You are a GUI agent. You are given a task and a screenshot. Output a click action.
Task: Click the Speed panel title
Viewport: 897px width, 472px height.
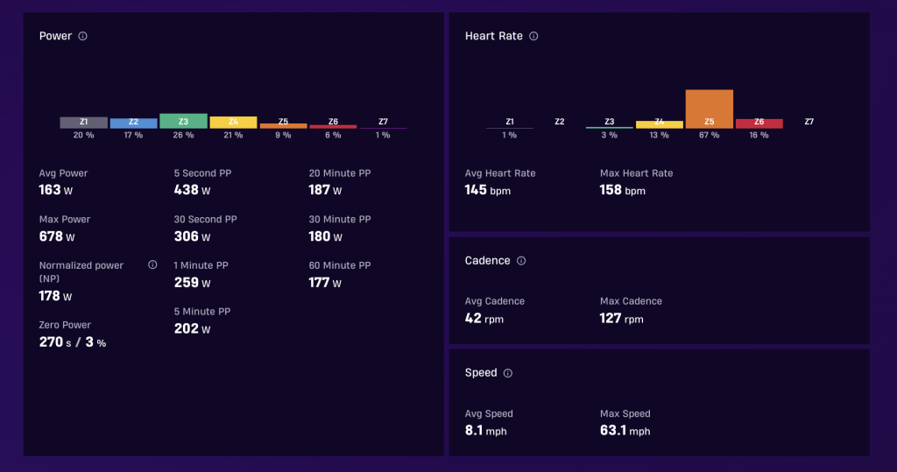[481, 373]
